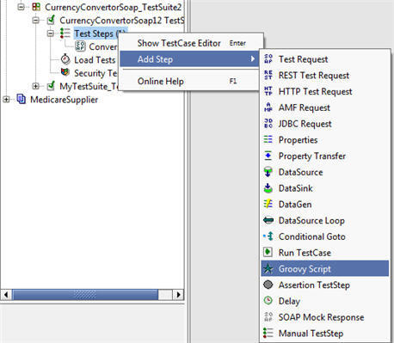
Task: Click the Security Tests shield icon
Action: pos(65,72)
